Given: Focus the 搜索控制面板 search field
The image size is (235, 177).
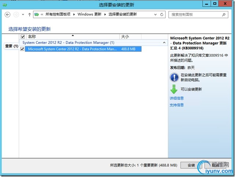Looking at the screenshot, I should [x=198, y=15].
